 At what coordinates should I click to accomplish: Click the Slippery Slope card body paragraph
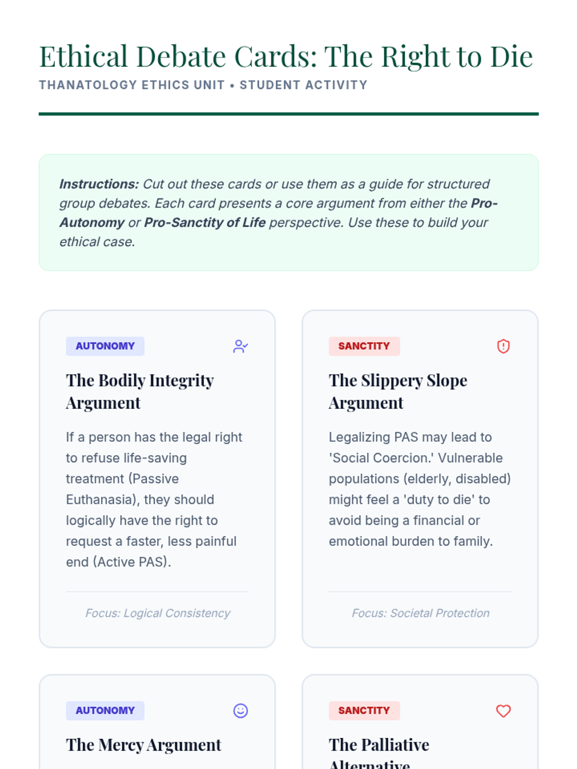[x=420, y=489]
